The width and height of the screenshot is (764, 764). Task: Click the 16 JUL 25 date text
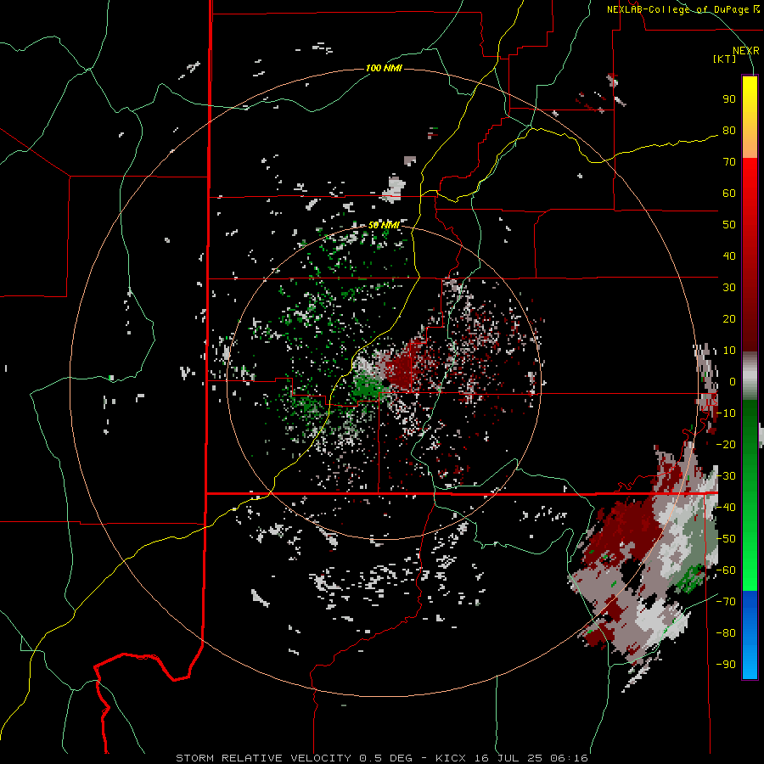[x=512, y=758]
